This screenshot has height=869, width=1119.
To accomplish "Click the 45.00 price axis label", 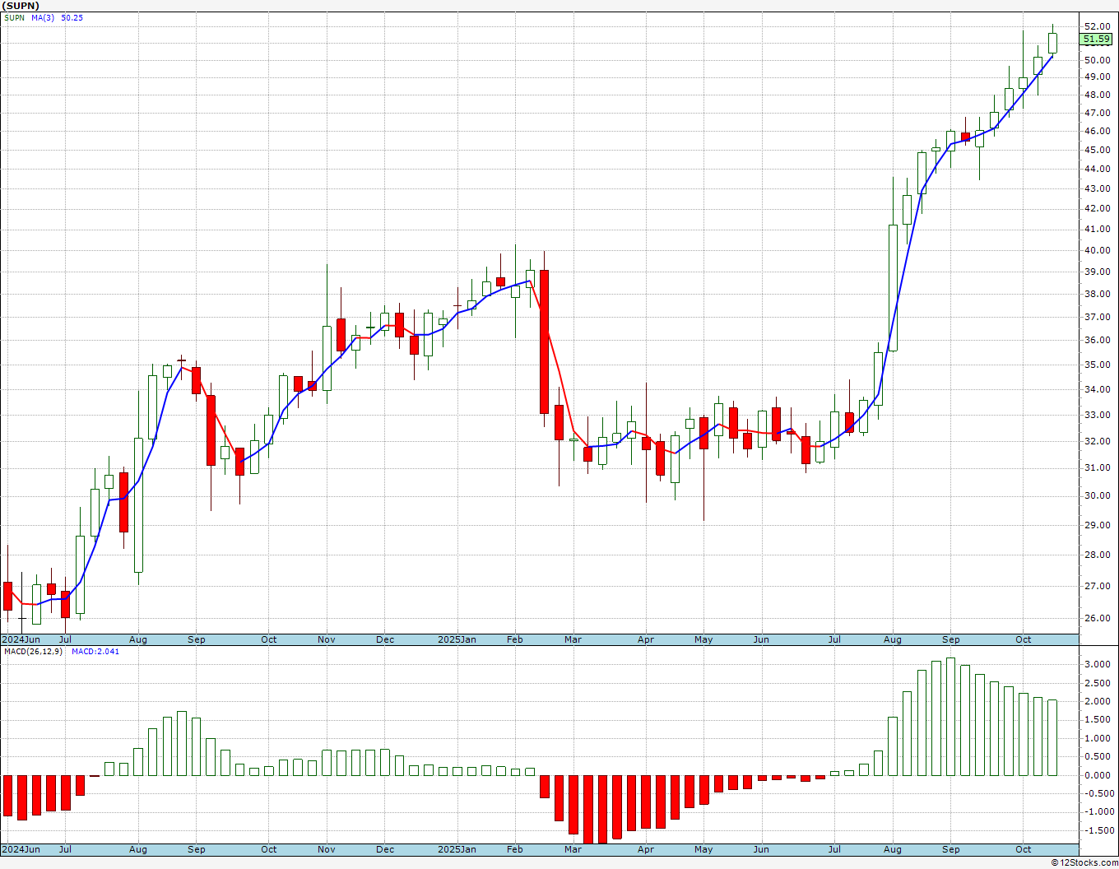I will (1097, 150).
